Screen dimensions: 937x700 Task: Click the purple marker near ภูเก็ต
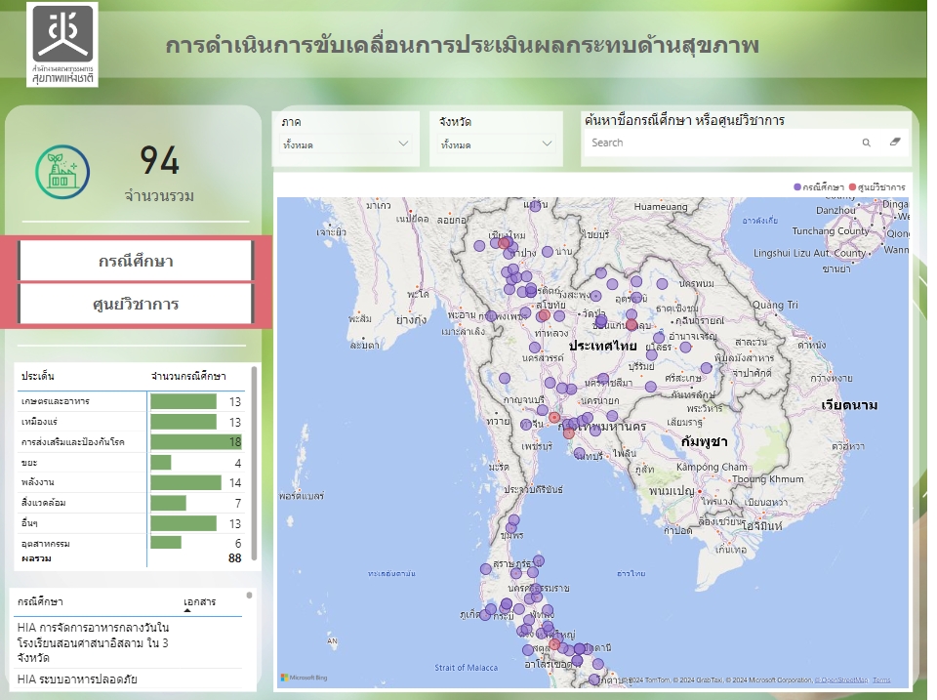pyautogui.click(x=485, y=614)
